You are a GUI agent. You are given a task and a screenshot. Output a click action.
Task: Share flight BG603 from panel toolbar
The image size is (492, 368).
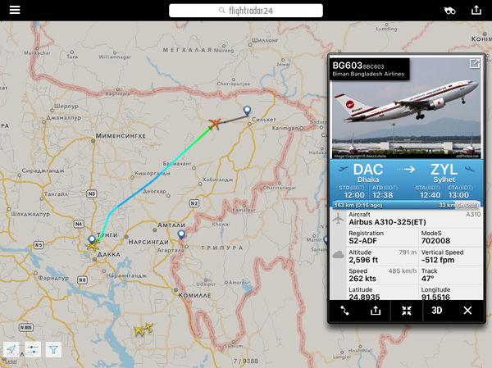[x=376, y=311]
